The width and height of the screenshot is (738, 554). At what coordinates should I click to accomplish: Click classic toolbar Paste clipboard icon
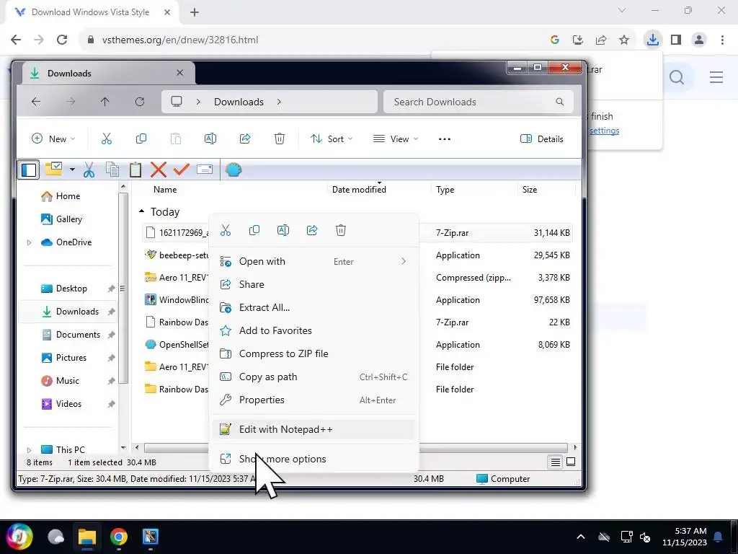[x=135, y=170]
